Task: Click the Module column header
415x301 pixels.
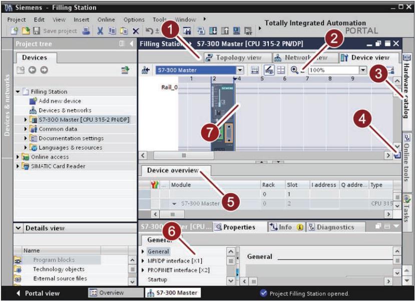Action: tap(215, 185)
